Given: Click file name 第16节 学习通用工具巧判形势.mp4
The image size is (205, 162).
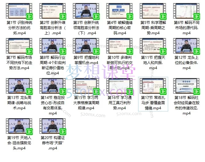Looking at the screenshot, I should click(x=119, y=103).
